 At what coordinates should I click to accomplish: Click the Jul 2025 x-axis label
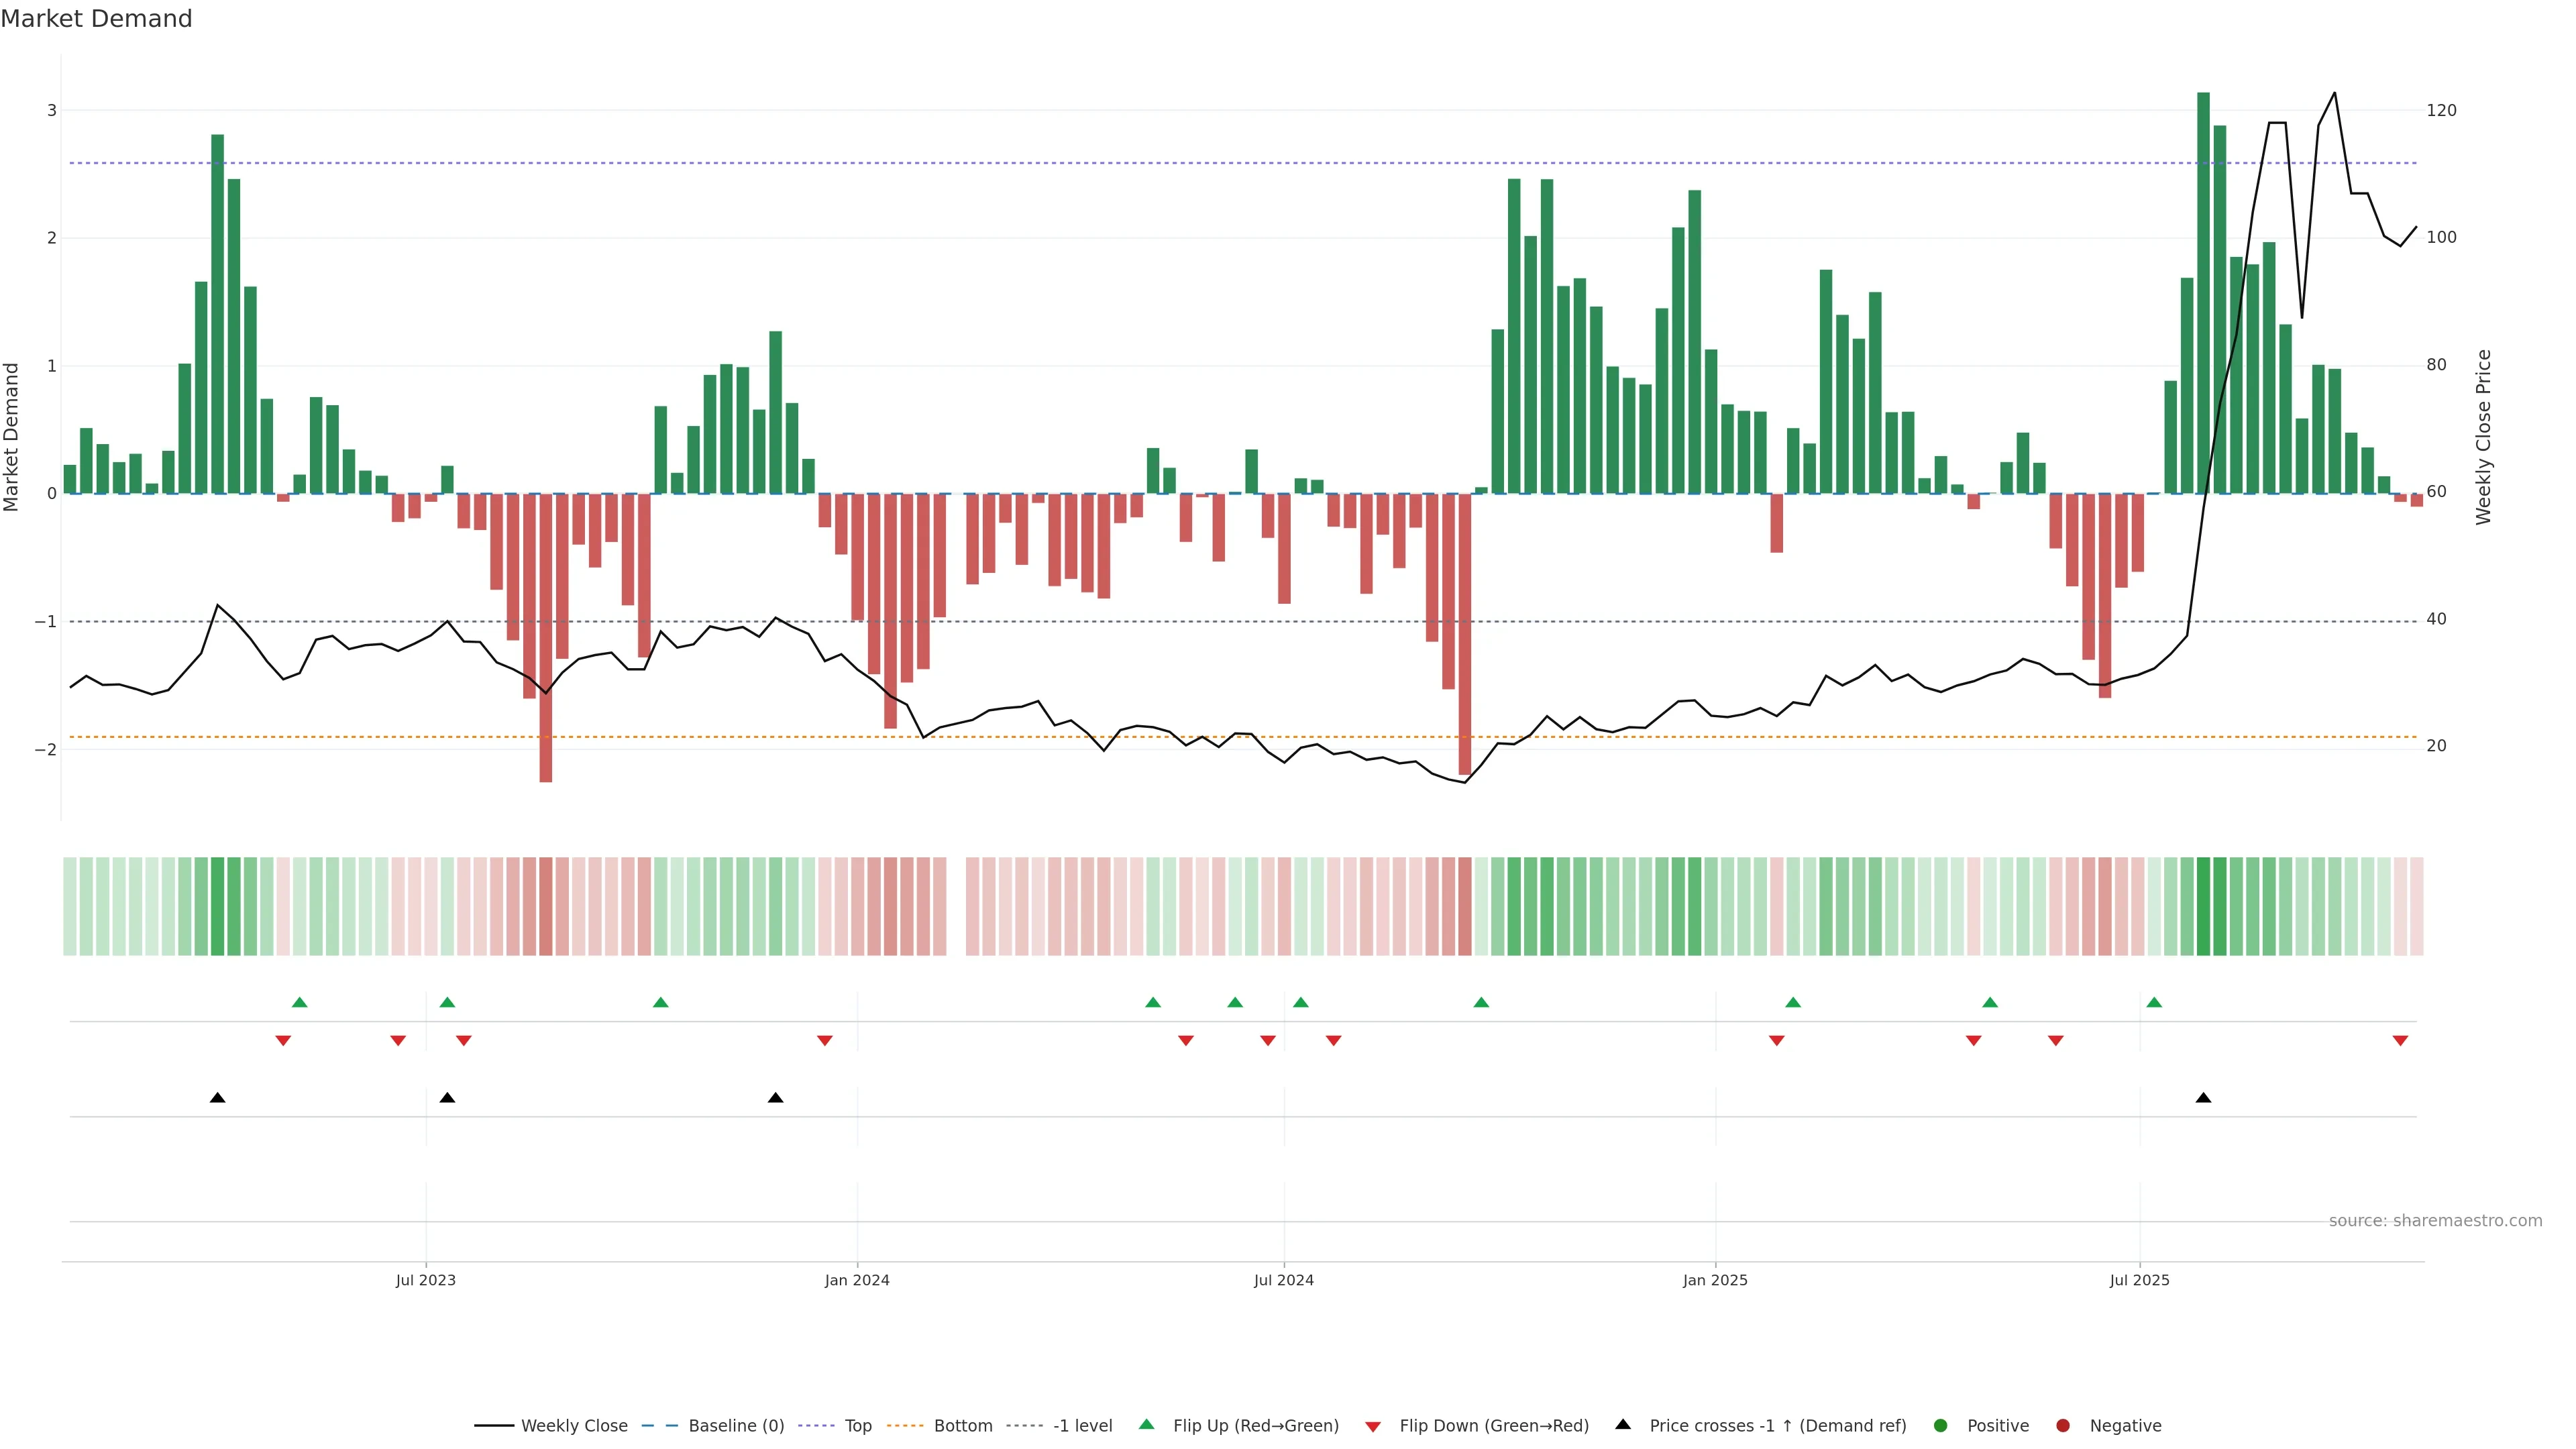[x=2139, y=1280]
